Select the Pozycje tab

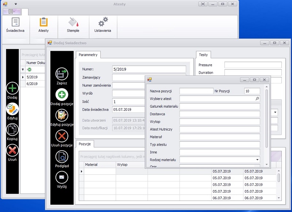click(85, 144)
